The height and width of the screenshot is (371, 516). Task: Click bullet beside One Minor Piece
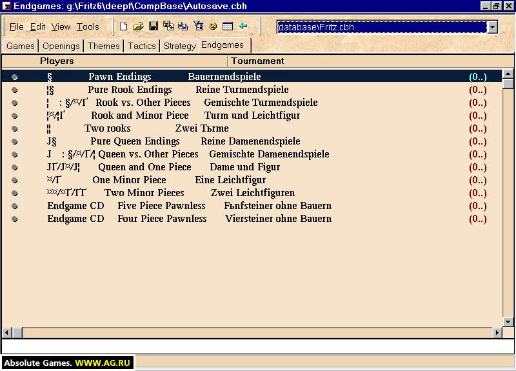pyautogui.click(x=14, y=181)
